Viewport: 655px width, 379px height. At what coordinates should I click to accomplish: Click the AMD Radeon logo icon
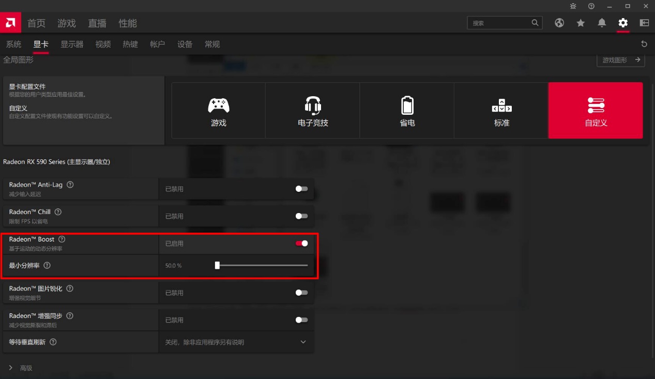pos(10,23)
